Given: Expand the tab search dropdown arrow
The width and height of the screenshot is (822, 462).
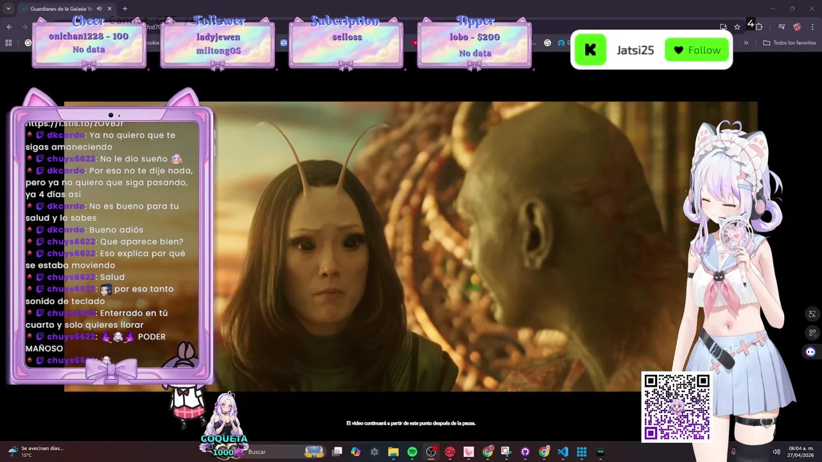Looking at the screenshot, I should click(x=8, y=9).
